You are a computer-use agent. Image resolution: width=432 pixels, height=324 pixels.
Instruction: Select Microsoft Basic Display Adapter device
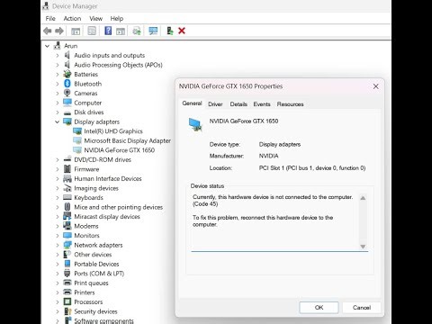click(127, 140)
